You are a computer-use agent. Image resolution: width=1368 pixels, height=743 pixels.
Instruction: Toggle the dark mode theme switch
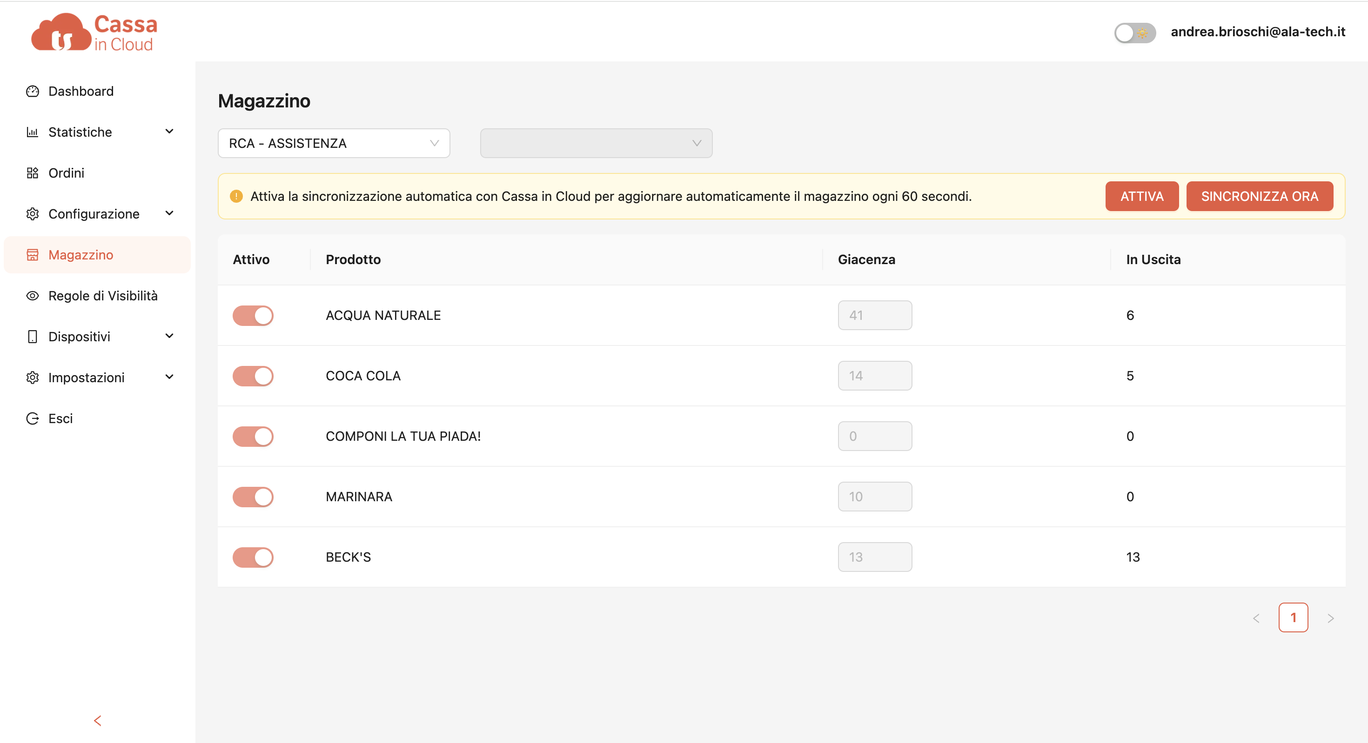pos(1134,33)
